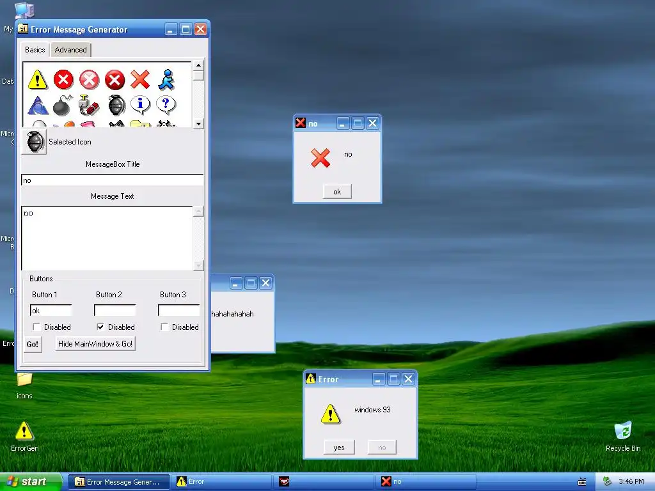
Task: Click the 3:46 PM taskbar clock
Action: (631, 481)
